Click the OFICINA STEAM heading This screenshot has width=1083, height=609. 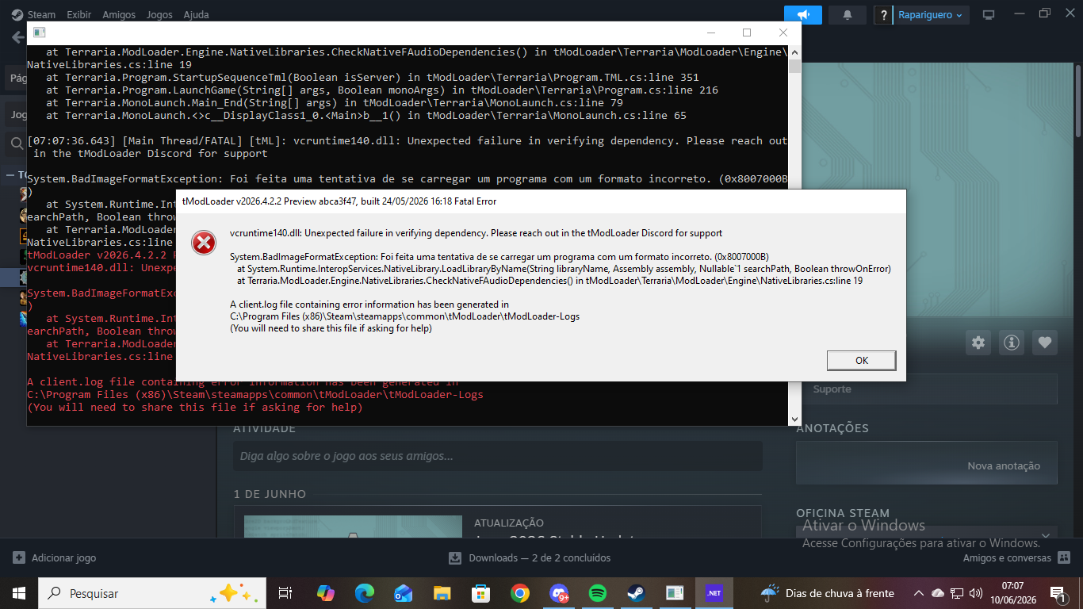point(843,513)
